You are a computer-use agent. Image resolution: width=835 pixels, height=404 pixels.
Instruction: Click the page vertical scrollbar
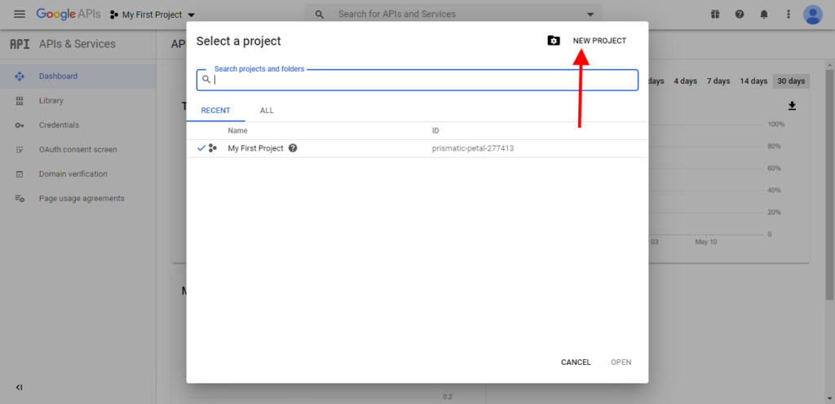click(x=829, y=184)
